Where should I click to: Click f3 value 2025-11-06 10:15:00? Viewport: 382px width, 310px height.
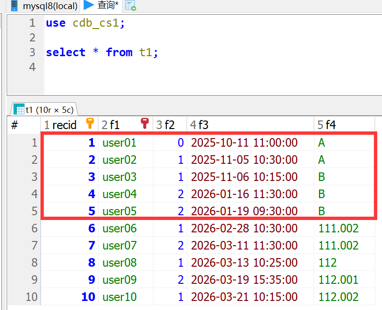244,177
